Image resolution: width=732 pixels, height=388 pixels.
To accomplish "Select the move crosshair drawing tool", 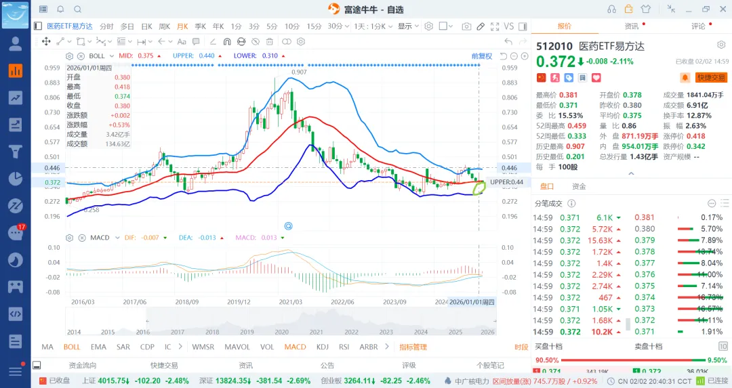I will click(46, 41).
